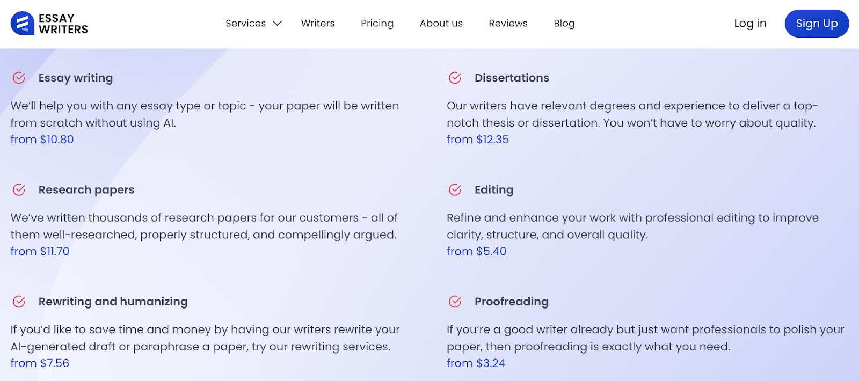Open the Essay writing from $10.80 link

[x=42, y=140]
